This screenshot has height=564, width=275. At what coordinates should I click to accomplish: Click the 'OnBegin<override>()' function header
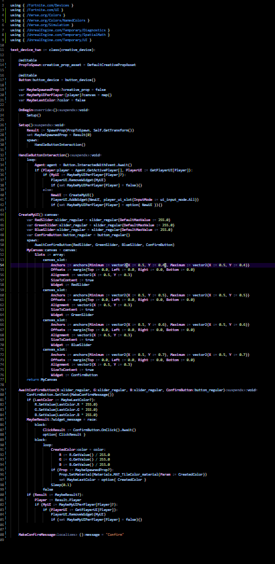coord(54,110)
